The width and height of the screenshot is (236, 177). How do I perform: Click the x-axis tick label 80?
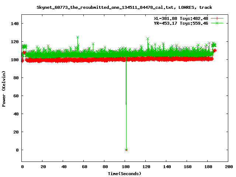pyautogui.click(x=105, y=167)
